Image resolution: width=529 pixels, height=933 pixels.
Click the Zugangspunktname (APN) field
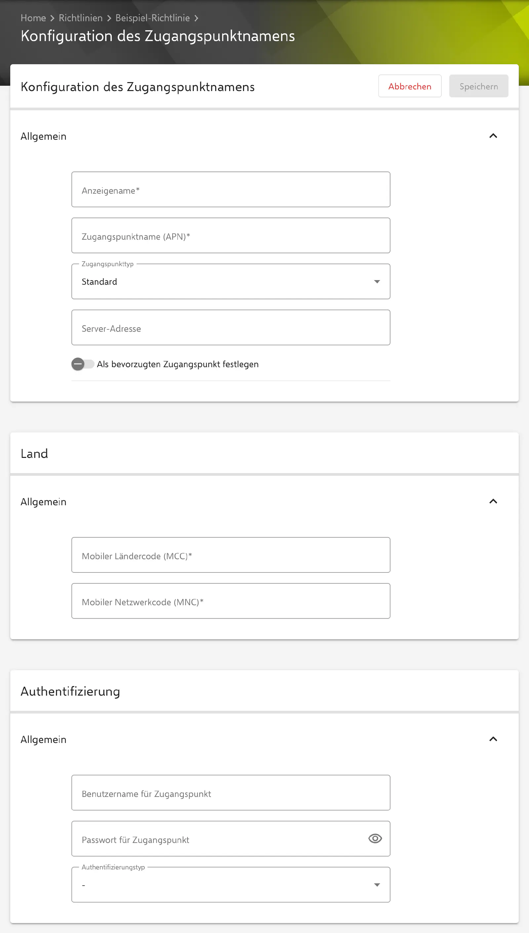[231, 236]
